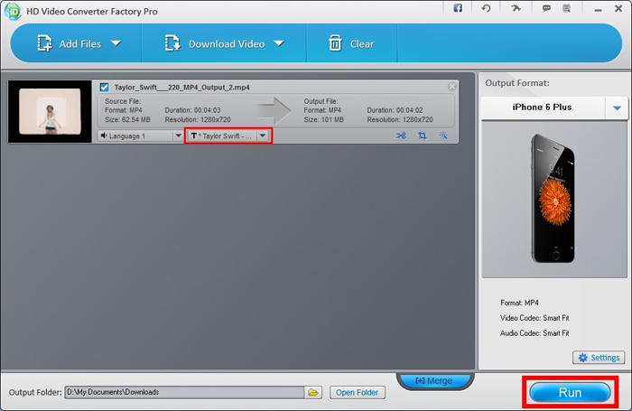Open the feedback chat bubble icon
The height and width of the screenshot is (411, 632).
546,8
